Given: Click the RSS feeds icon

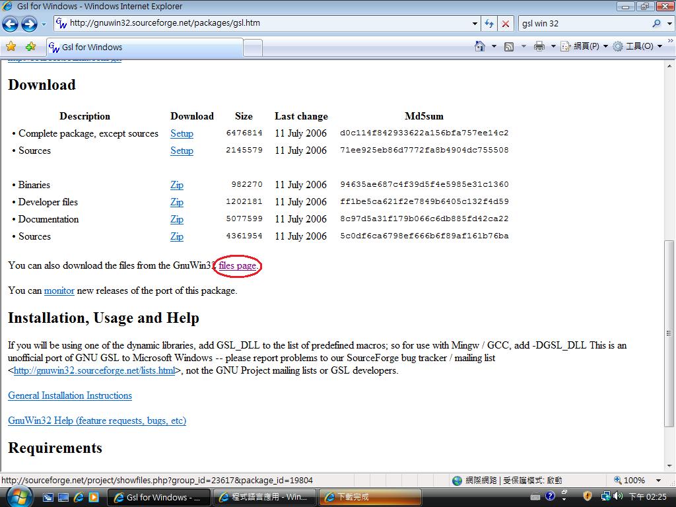Looking at the screenshot, I should click(509, 46).
